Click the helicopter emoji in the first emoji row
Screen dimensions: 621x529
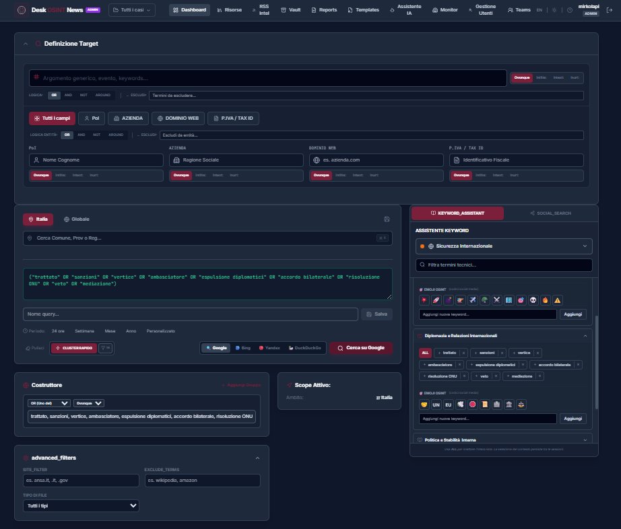click(460, 300)
